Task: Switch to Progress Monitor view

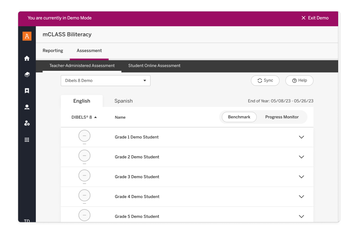Action: pos(282,117)
